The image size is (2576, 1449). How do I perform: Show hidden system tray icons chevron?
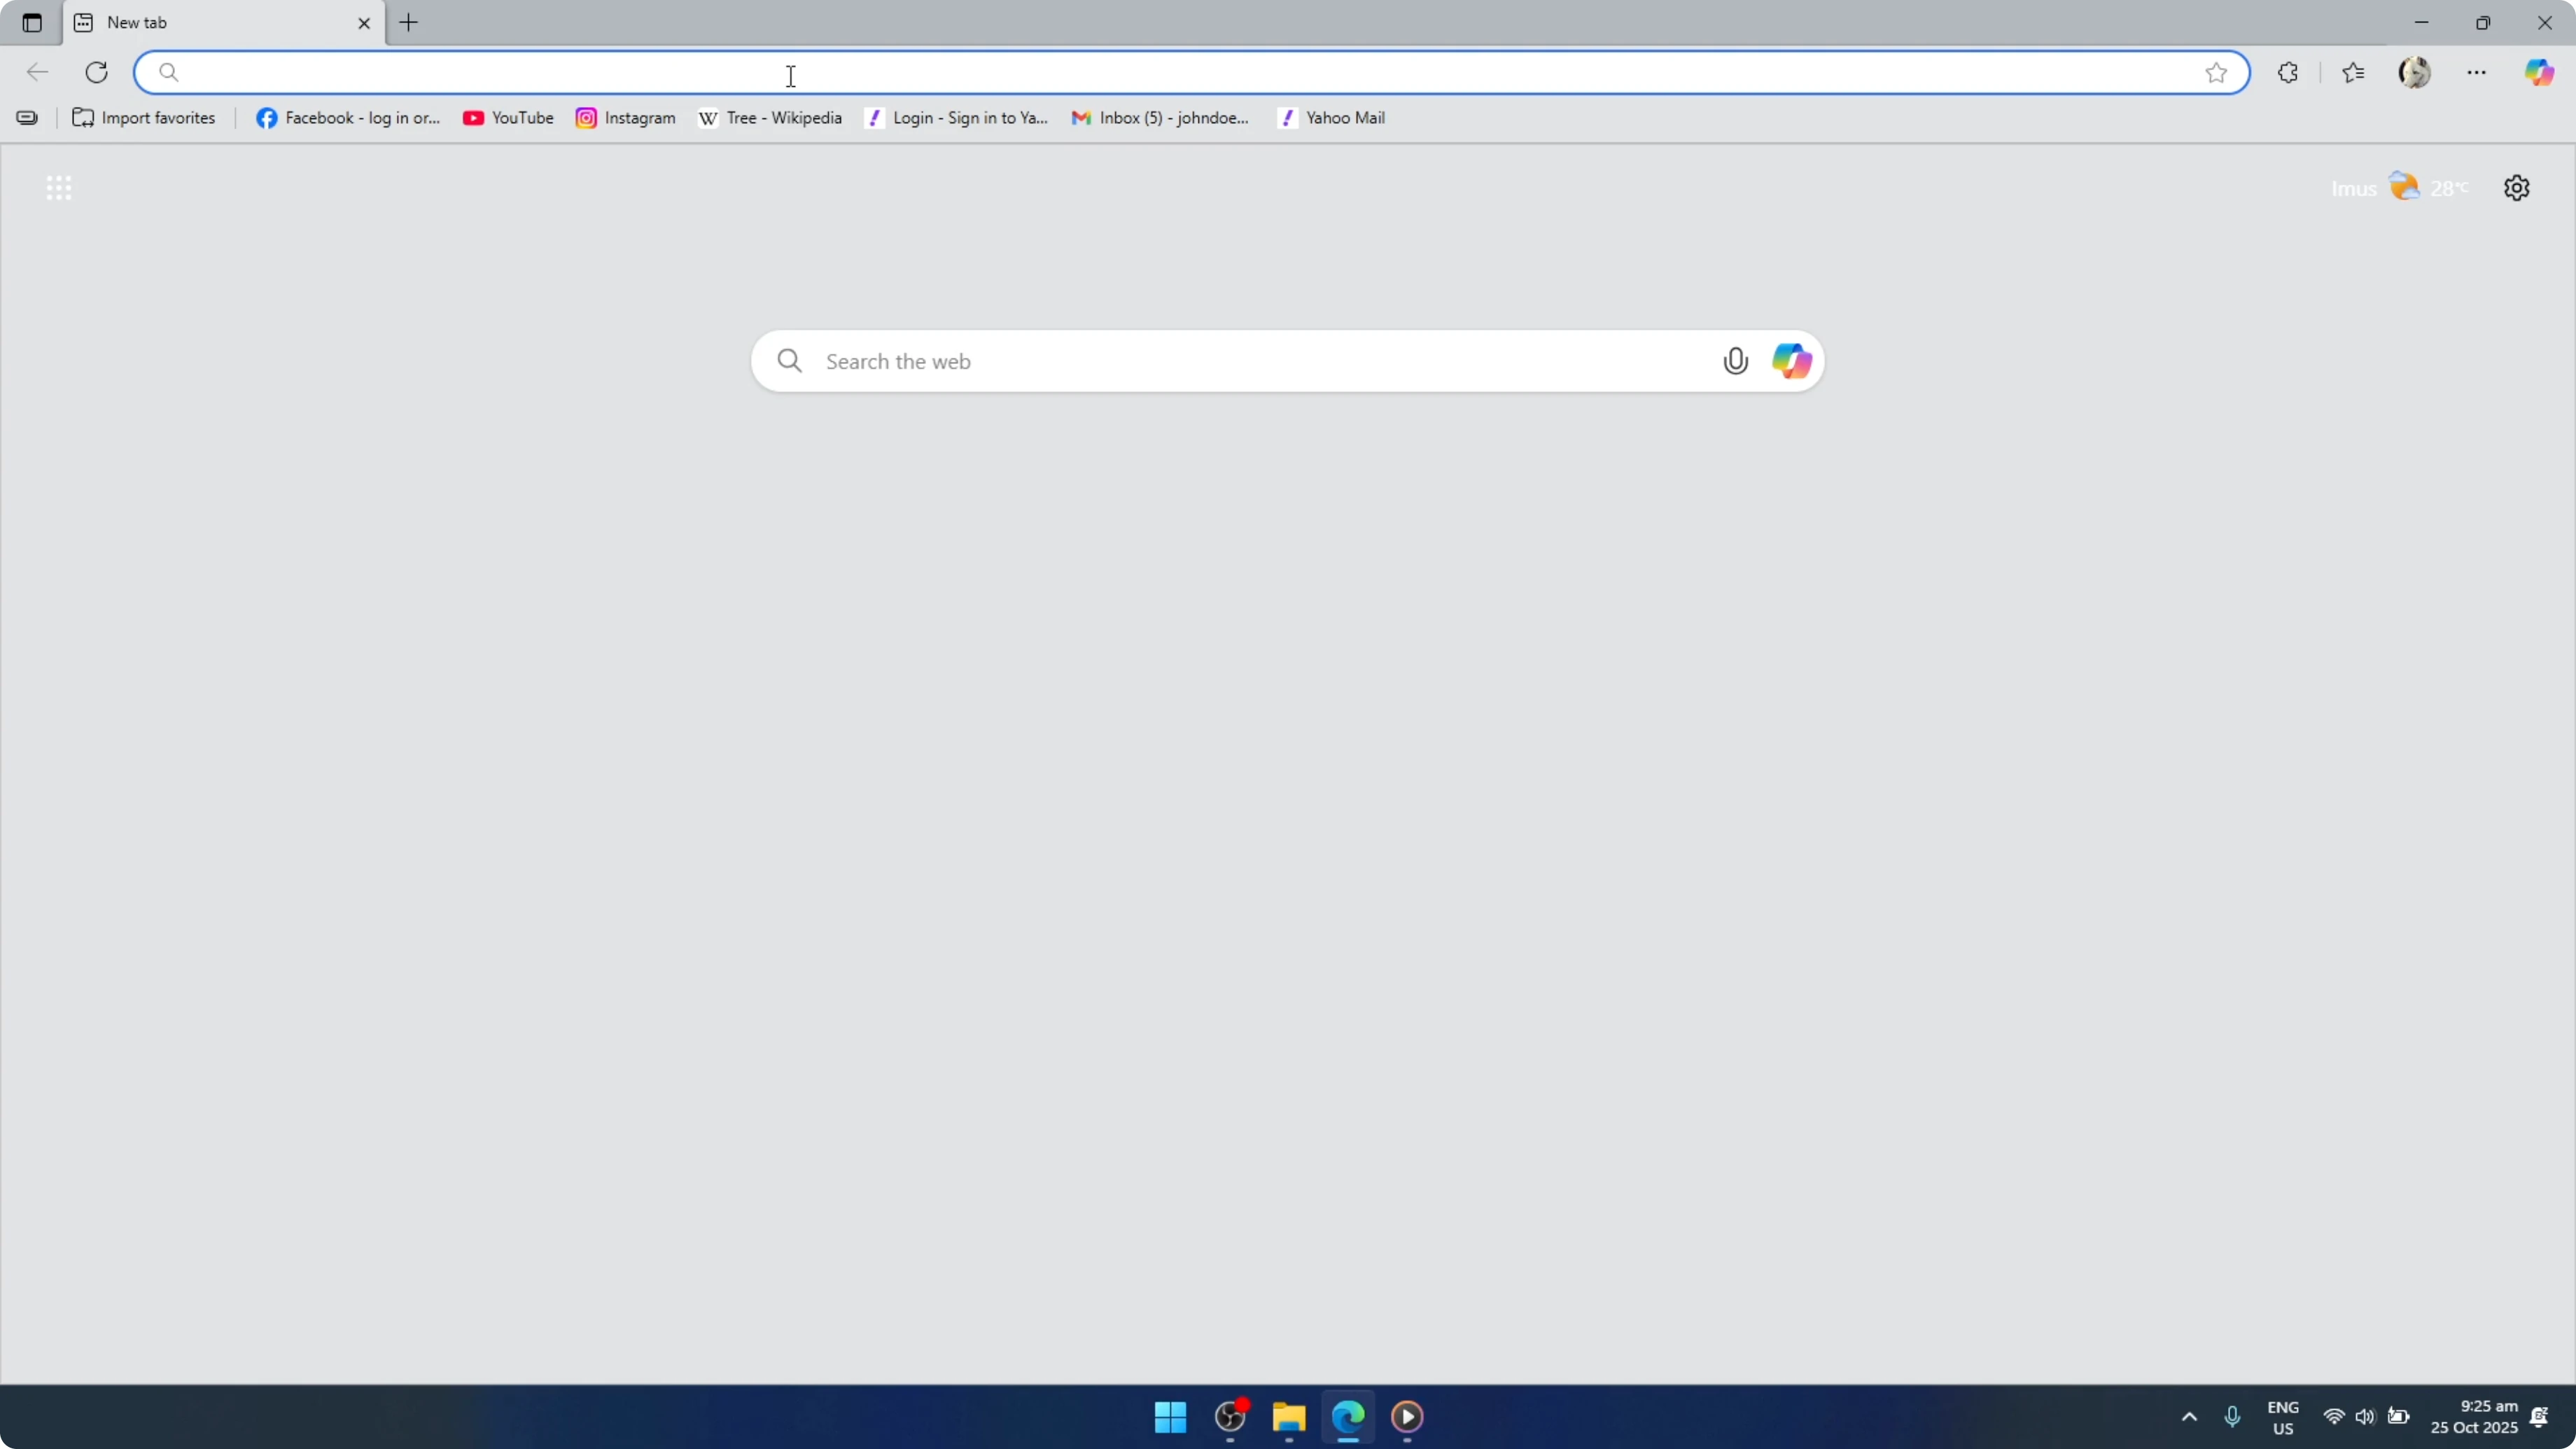[2189, 1417]
